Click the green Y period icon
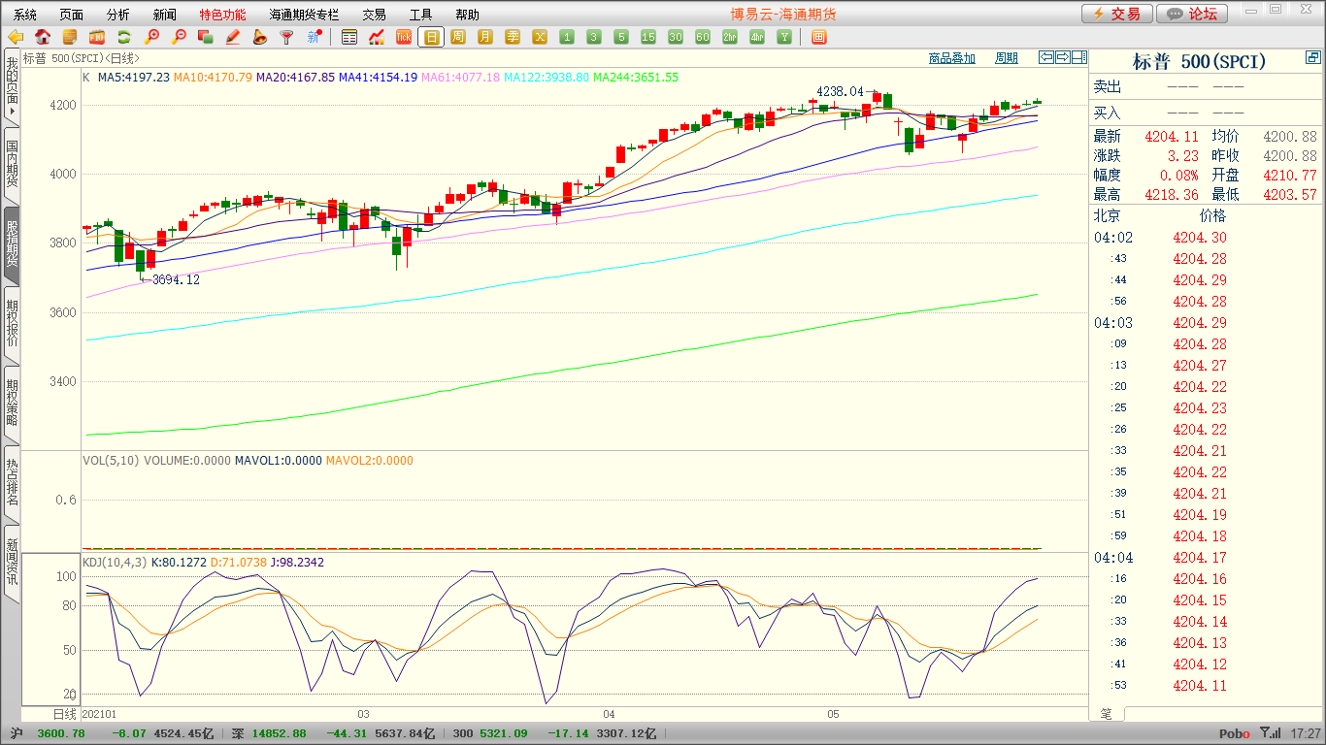The height and width of the screenshot is (745, 1326). pos(784,37)
